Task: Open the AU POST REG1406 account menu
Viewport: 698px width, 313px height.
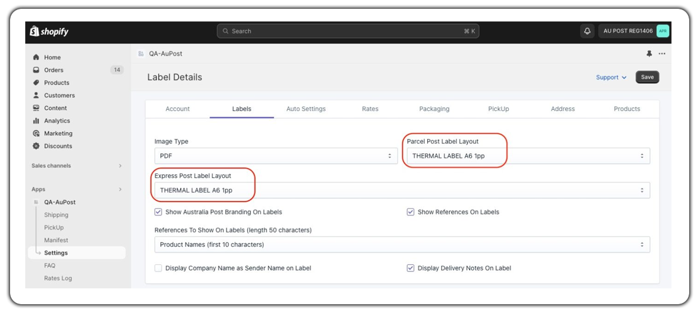Action: click(x=634, y=31)
